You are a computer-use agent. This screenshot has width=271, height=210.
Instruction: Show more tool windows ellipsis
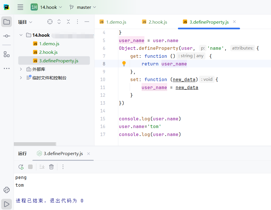7,69
